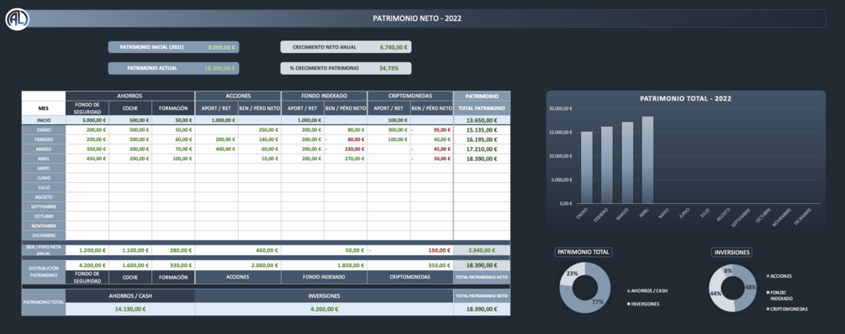Select the CRIPTOMONEDAS column group header
The width and height of the screenshot is (845, 334).
click(x=410, y=96)
